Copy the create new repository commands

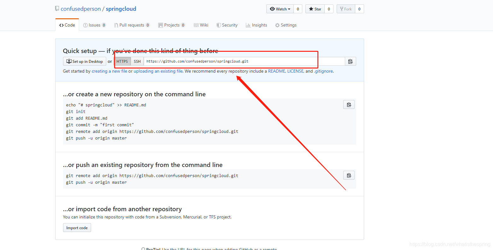coord(349,104)
